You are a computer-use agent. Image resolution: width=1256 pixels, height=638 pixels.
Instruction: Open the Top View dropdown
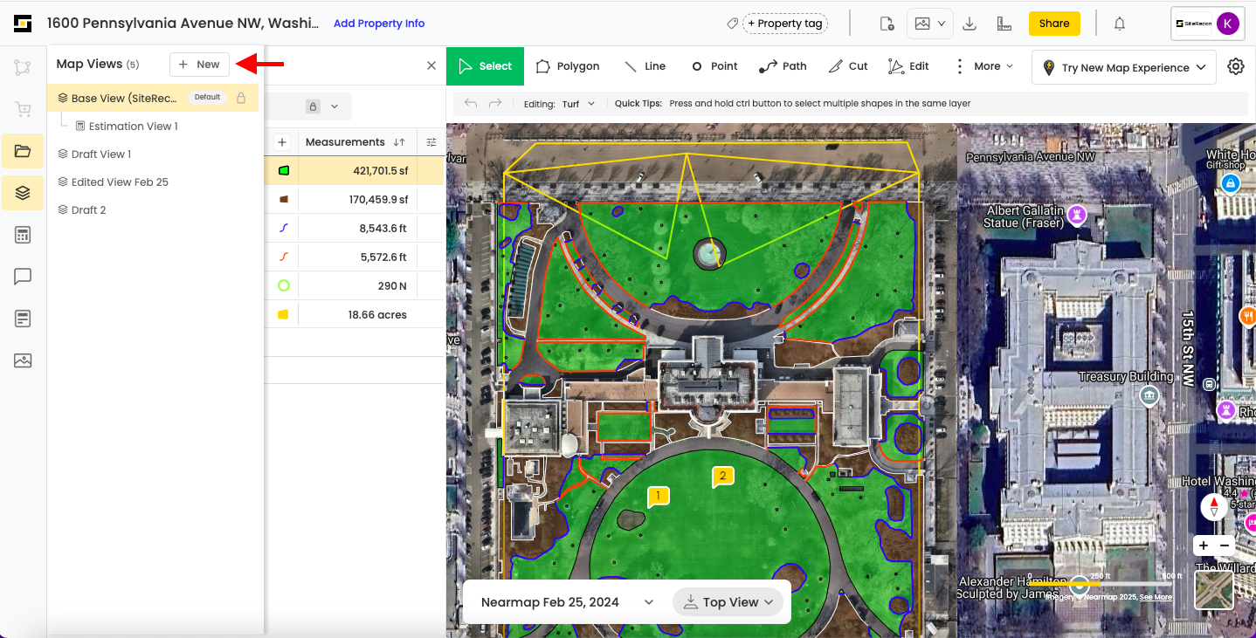(728, 602)
